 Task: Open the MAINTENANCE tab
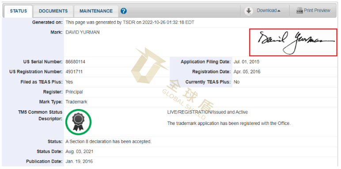click(96, 11)
